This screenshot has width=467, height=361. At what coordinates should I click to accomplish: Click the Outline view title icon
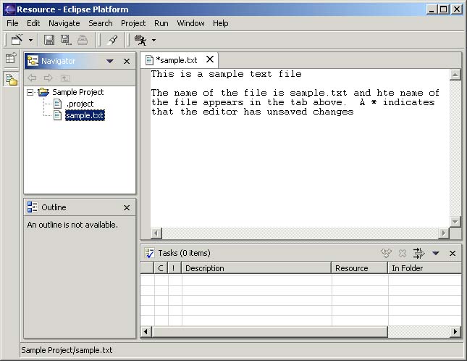tap(33, 207)
